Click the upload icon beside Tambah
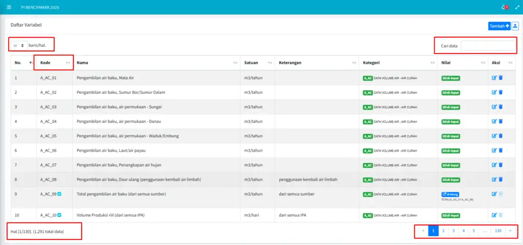Viewport: 523px width, 245px height. point(515,26)
